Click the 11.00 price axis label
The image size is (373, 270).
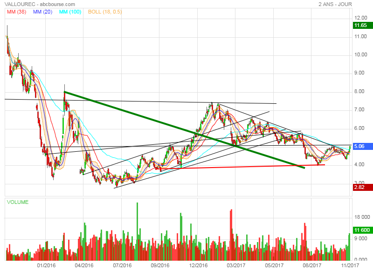point(360,36)
